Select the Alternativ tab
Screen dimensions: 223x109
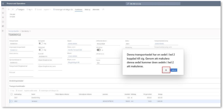click(x=96, y=10)
